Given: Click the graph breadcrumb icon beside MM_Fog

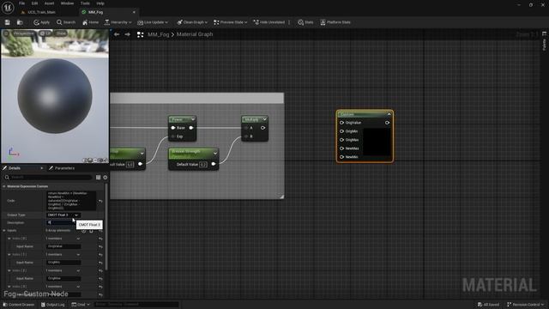Looking at the screenshot, I should [x=140, y=34].
